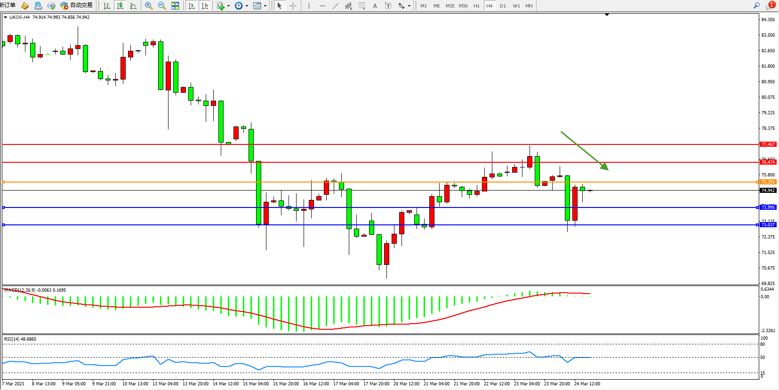Viewport: 779px width, 390px height.
Task: Click the zoom out magnifier icon
Action: pyautogui.click(x=162, y=6)
